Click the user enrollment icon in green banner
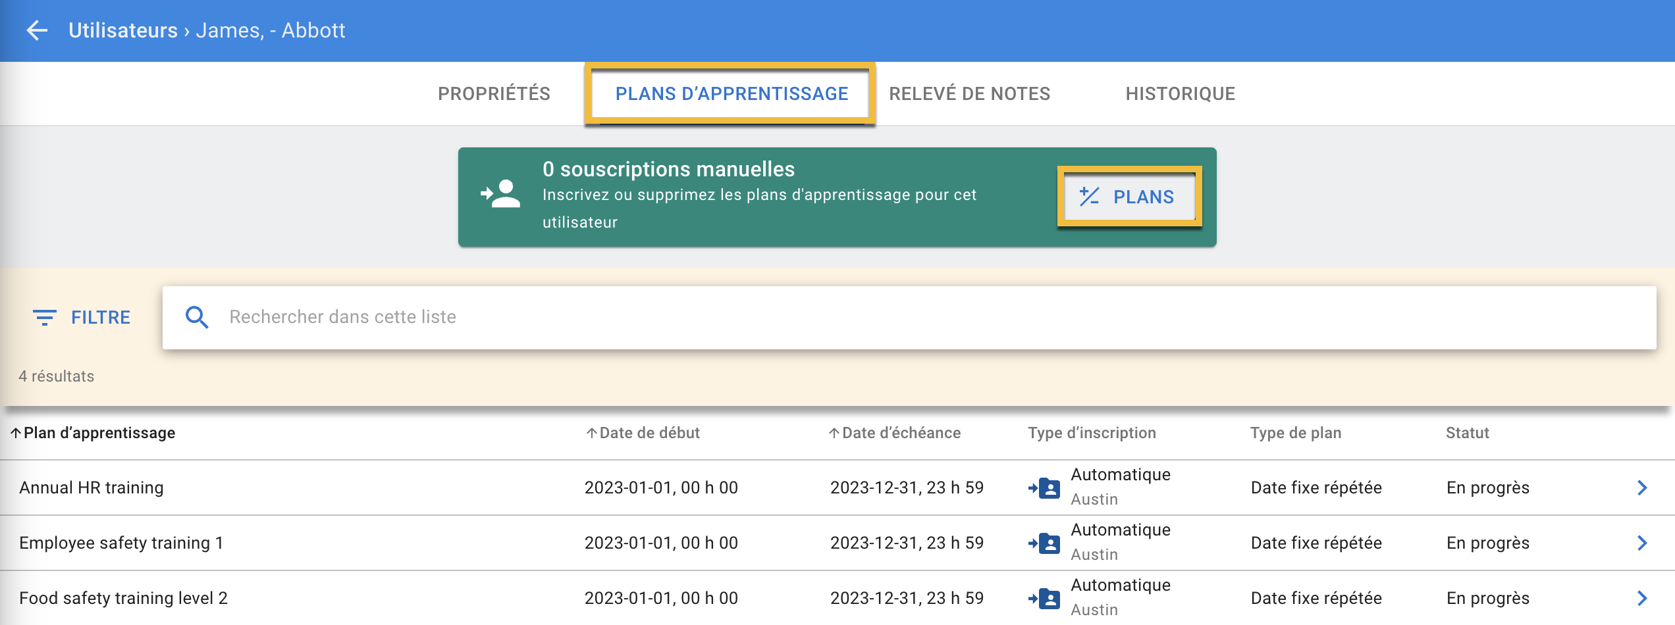Viewport: 1675px width, 625px height. point(500,195)
